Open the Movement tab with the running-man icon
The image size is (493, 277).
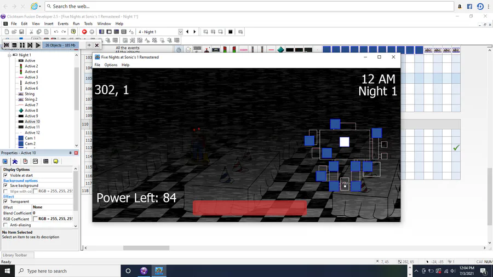pyautogui.click(x=15, y=161)
